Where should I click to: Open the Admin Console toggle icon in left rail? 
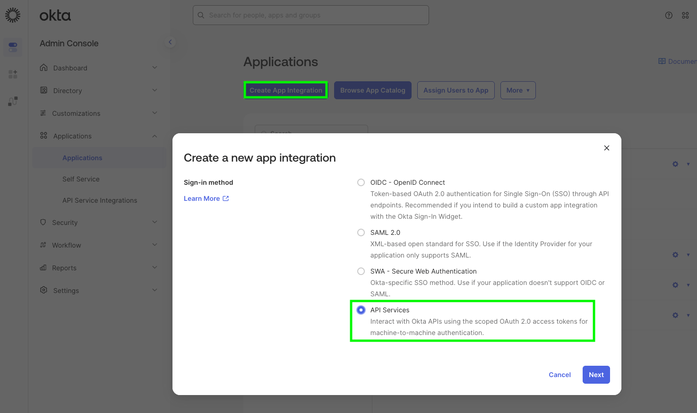pos(13,47)
